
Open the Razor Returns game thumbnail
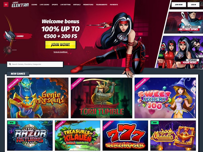pos(30,136)
